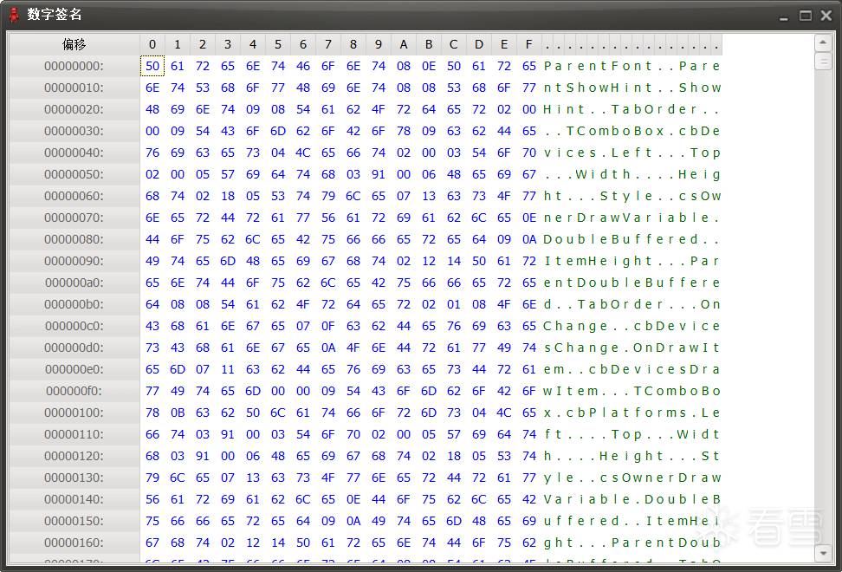Click ASCII text "nerDrawVariable."
The image size is (842, 572).
631,218
